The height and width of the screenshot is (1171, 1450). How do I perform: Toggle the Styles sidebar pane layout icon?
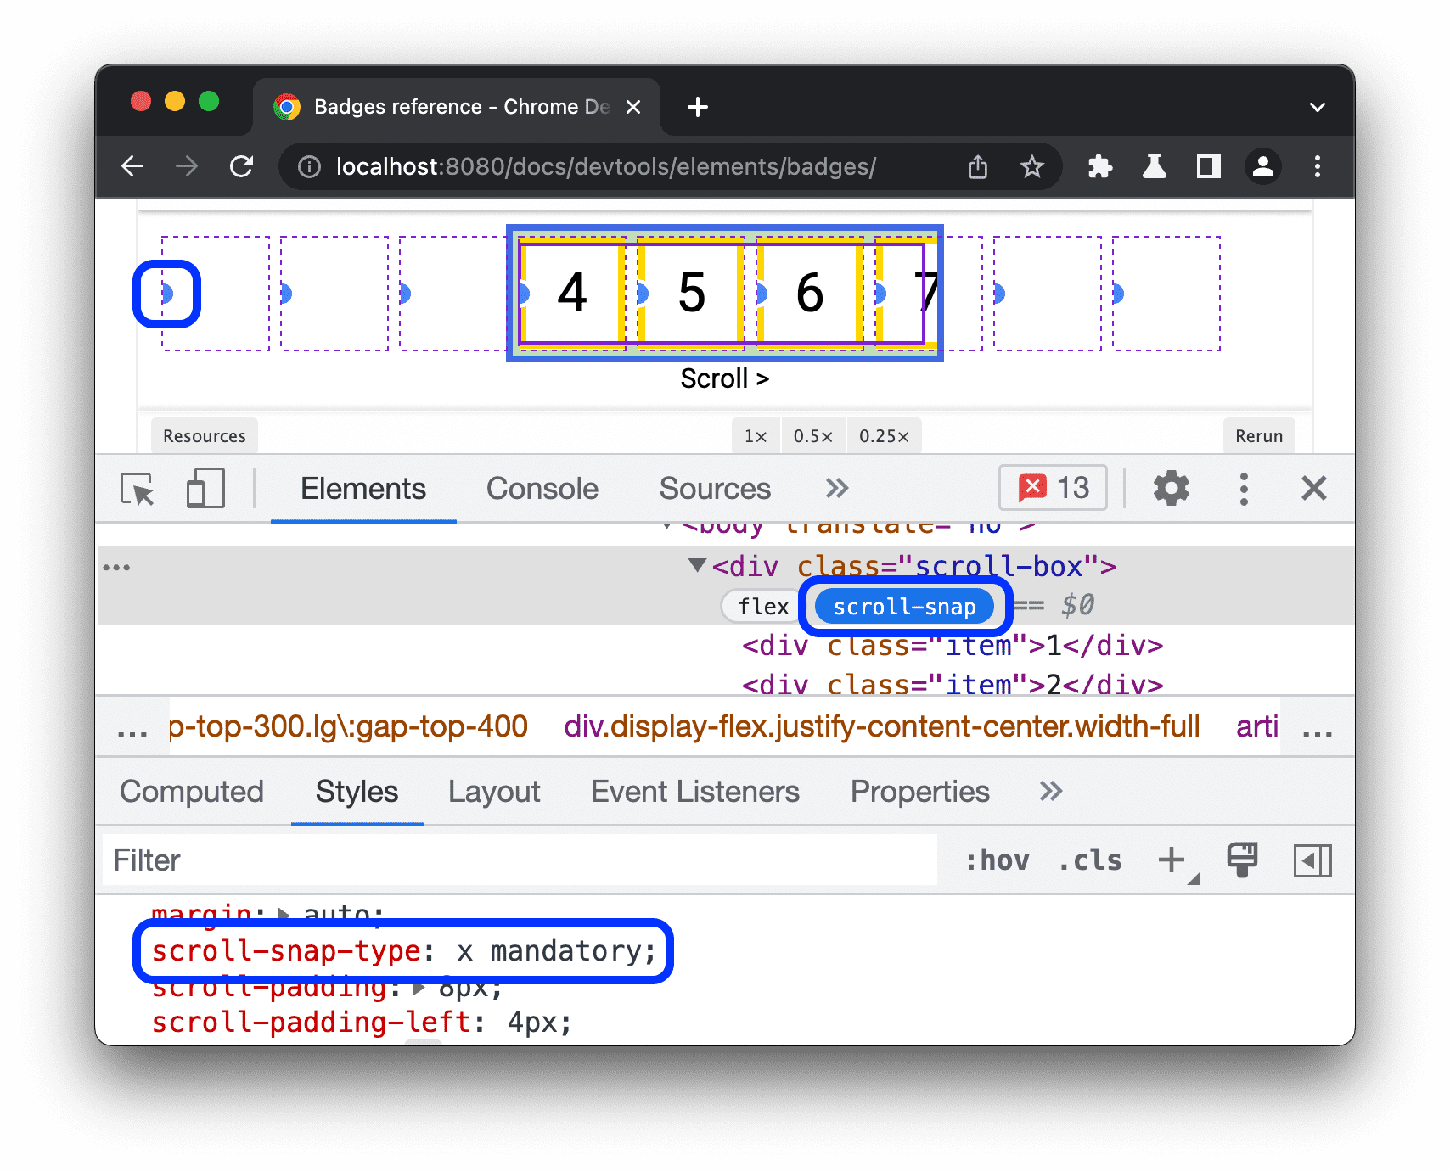(x=1312, y=860)
